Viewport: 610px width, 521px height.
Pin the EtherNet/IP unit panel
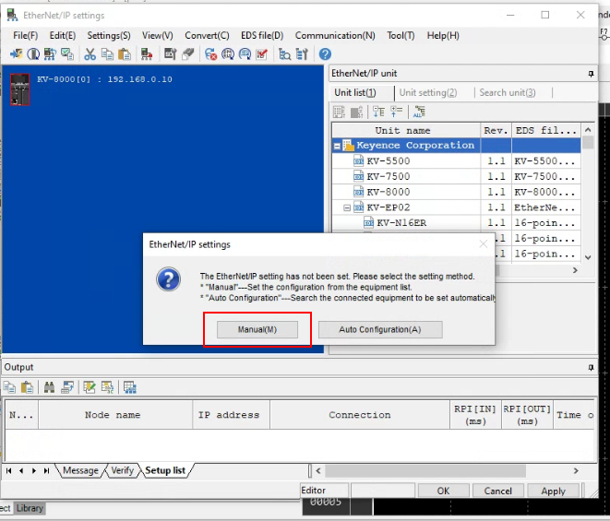(x=591, y=74)
